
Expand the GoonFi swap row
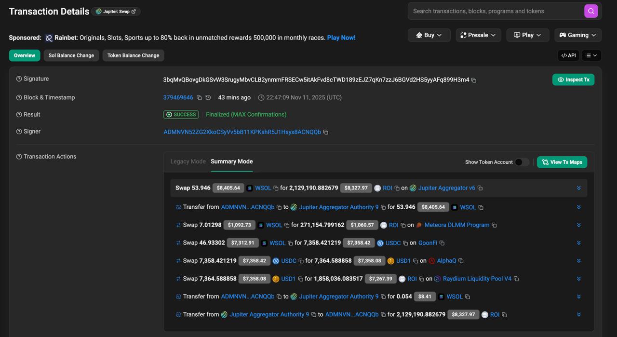pyautogui.click(x=579, y=243)
